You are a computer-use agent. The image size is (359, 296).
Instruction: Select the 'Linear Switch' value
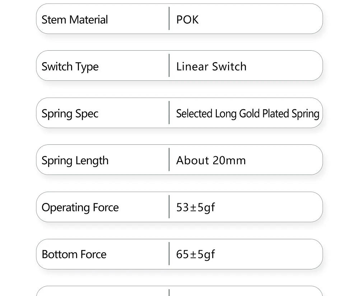click(x=211, y=66)
